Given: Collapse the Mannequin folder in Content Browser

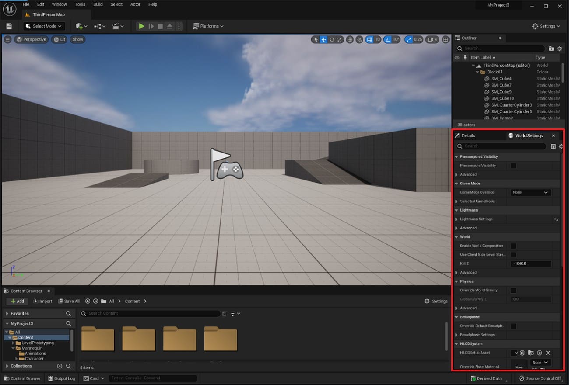Looking at the screenshot, I should point(13,348).
